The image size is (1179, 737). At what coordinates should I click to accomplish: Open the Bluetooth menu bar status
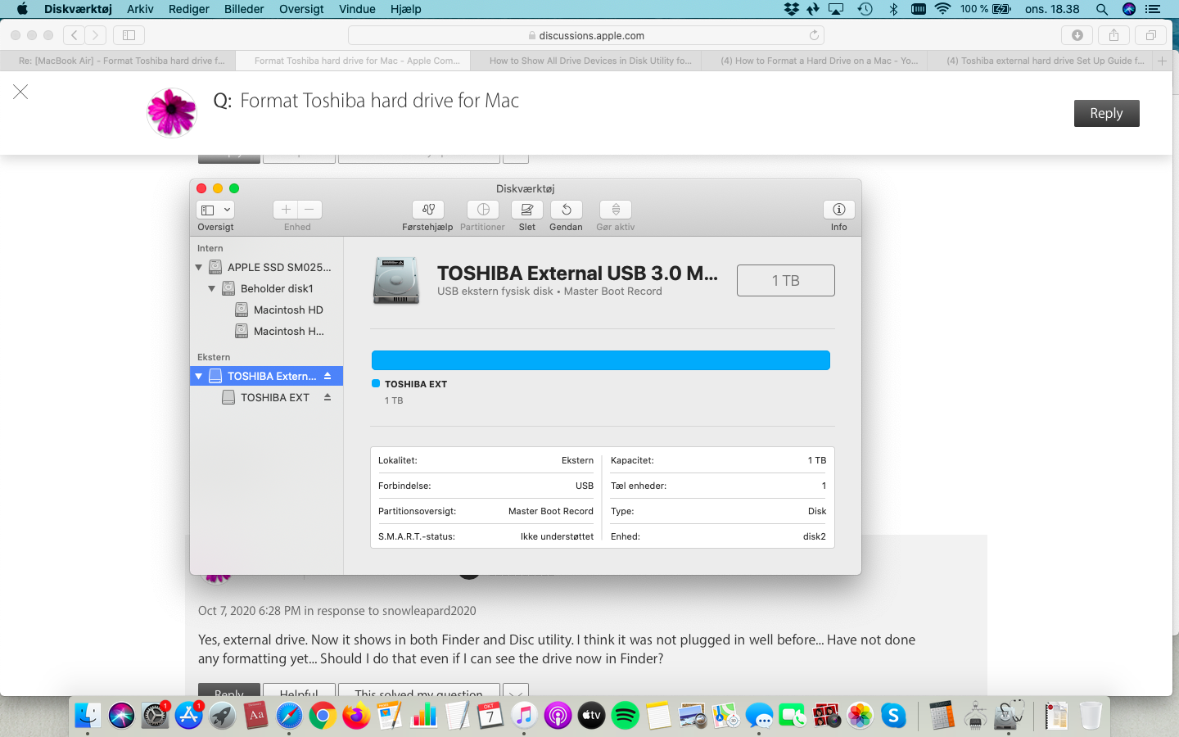pyautogui.click(x=893, y=9)
